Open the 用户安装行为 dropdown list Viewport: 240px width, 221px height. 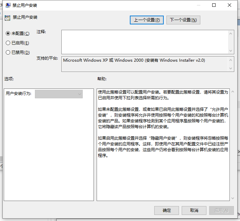pos(59,94)
